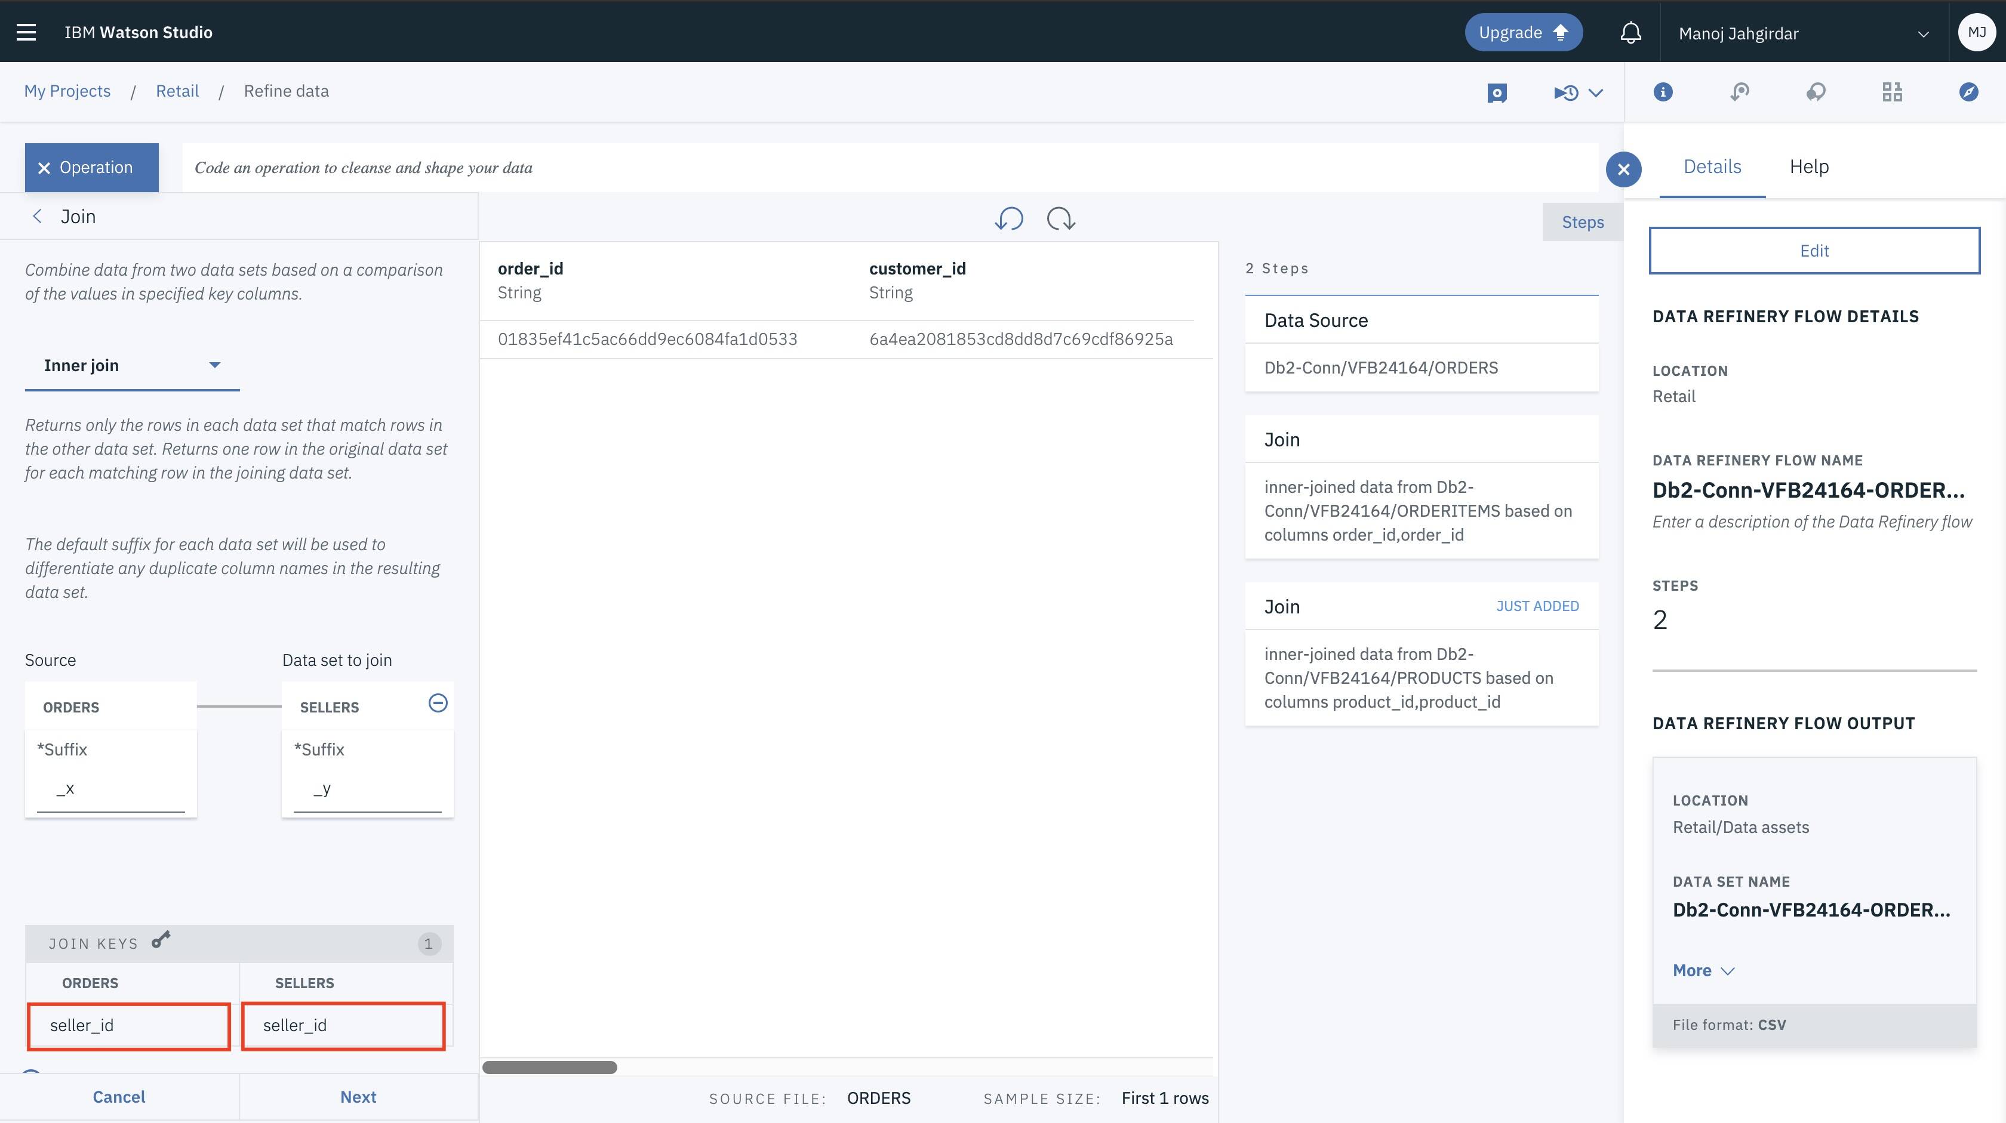Click the ORDERS source file label
This screenshot has height=1123, width=2006.
coord(878,1098)
